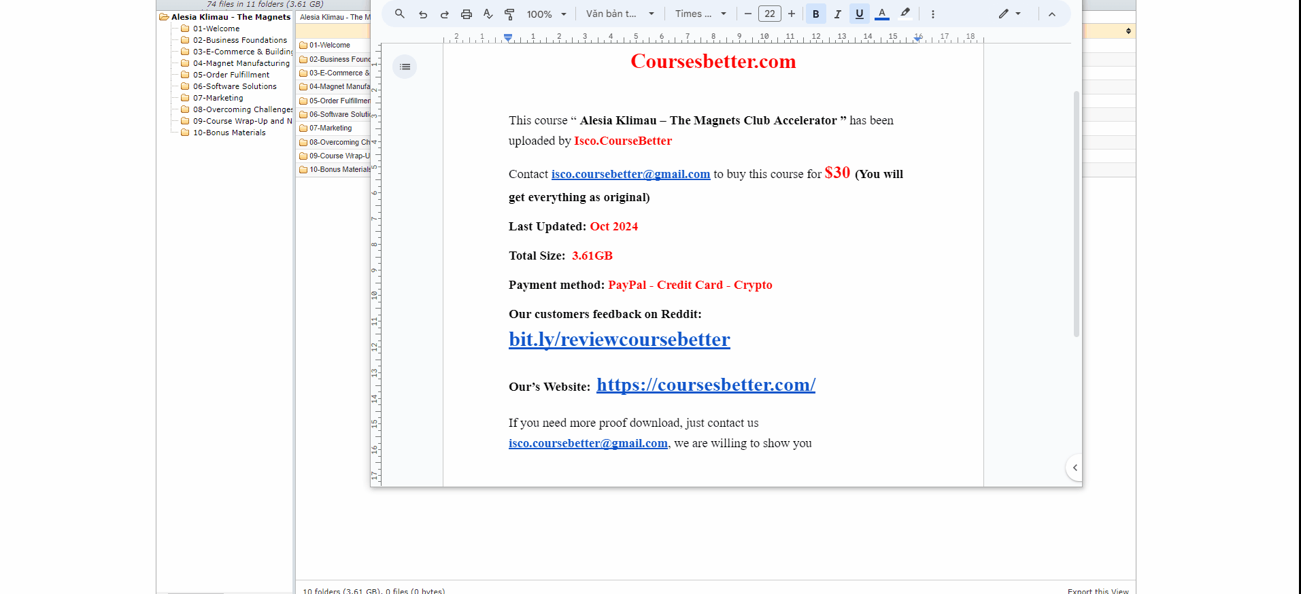Select 07-Marketing folder in the tree
The width and height of the screenshot is (1301, 594).
(218, 98)
